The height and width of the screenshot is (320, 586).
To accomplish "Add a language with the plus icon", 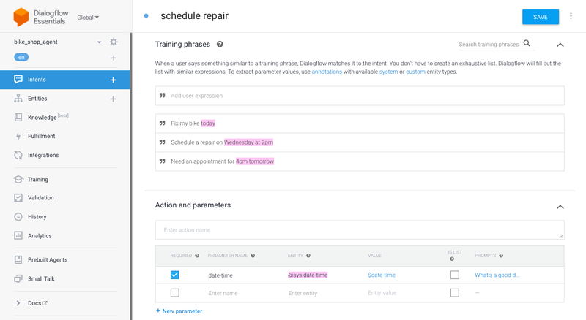I will (x=114, y=58).
